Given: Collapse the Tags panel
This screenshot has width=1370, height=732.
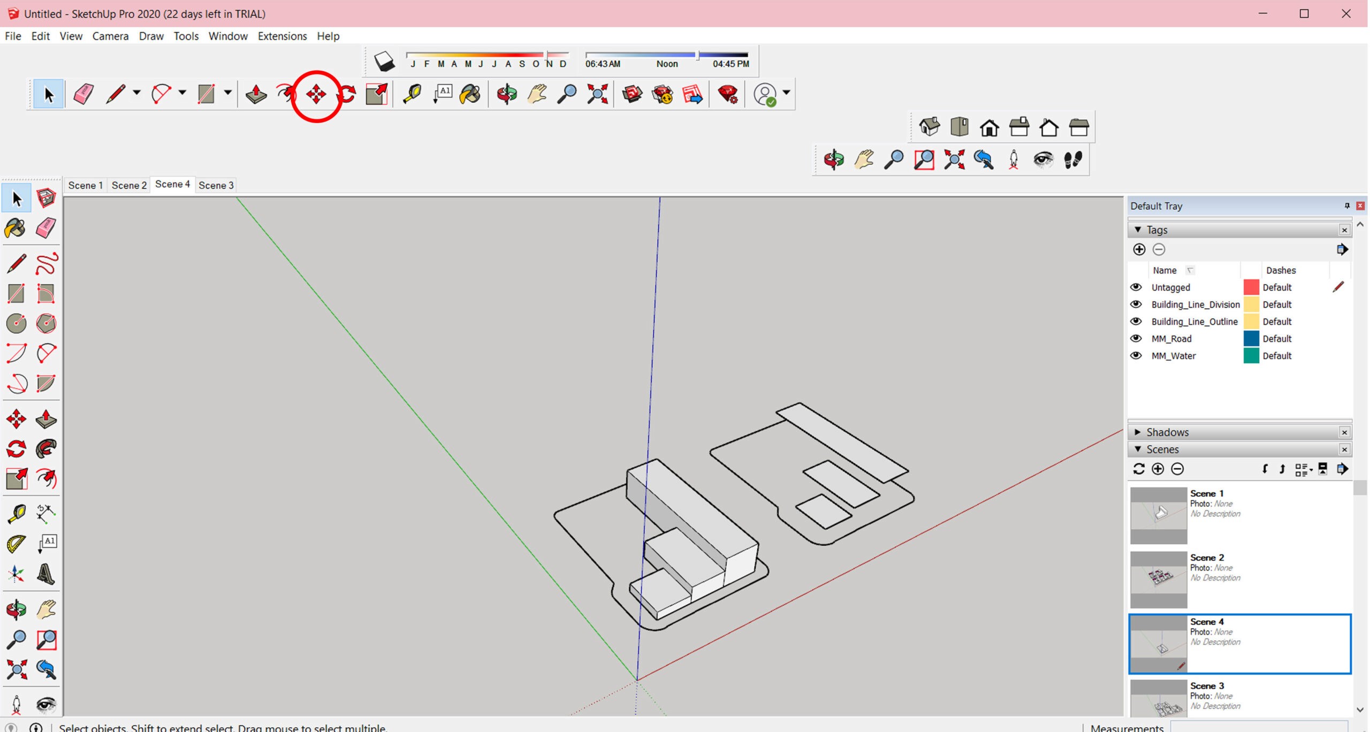Looking at the screenshot, I should (x=1138, y=230).
